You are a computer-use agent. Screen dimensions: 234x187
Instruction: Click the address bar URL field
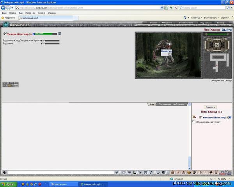[88, 8]
